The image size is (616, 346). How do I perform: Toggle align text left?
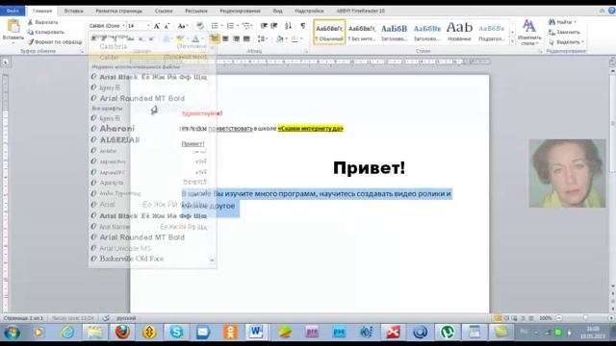coord(215,38)
